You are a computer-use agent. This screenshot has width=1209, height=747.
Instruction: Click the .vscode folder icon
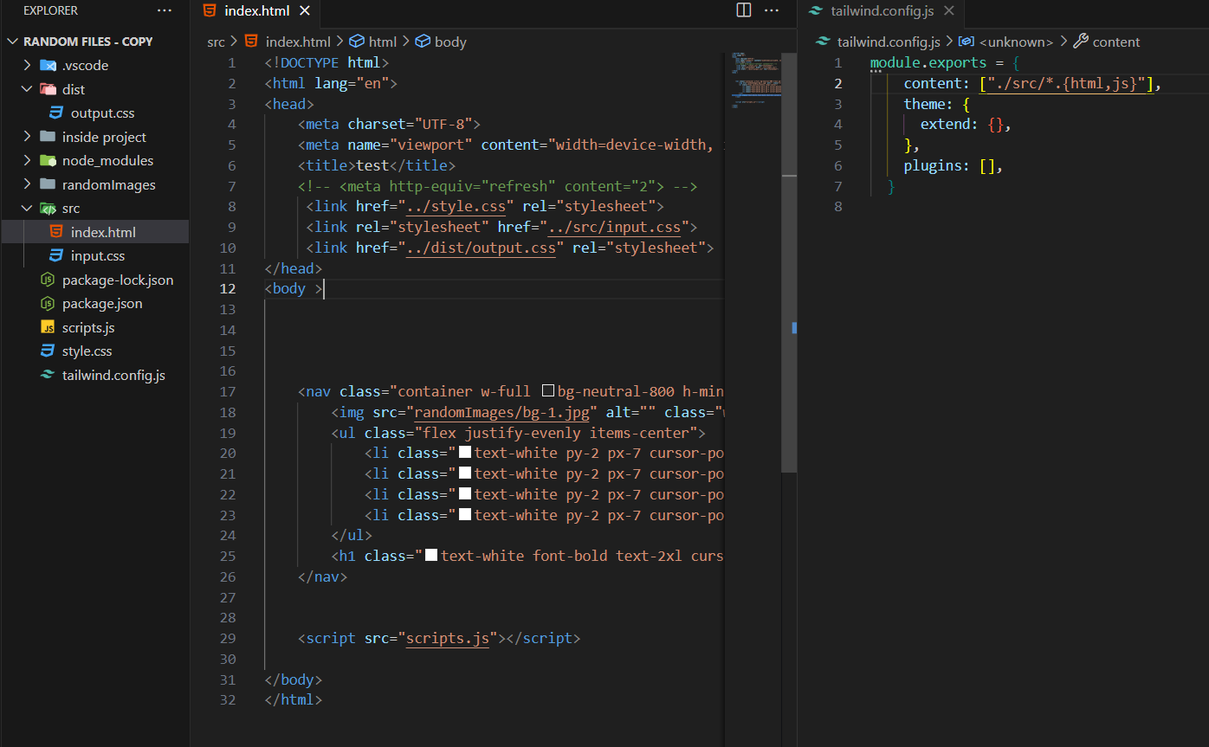[48, 65]
